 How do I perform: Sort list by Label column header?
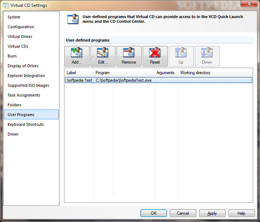tap(79, 73)
